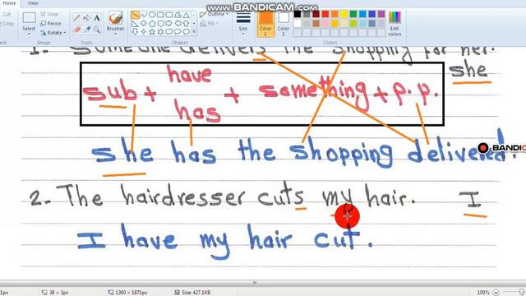Choose the Five-point star shape
The height and width of the screenshot is (296, 526).
pos(152,31)
